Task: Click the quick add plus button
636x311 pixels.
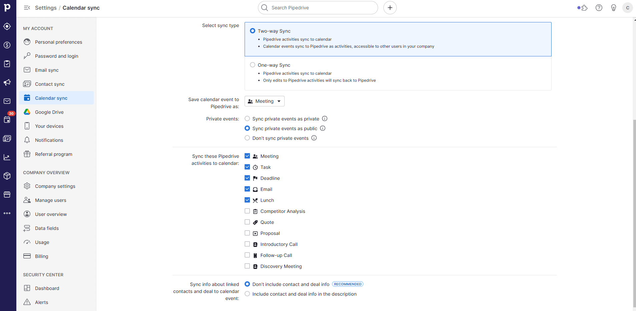Action: [x=390, y=8]
